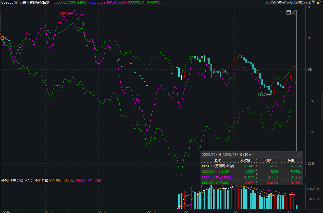Click the 2022/07/05-2023/01/10 date range link

click(x=288, y=2)
